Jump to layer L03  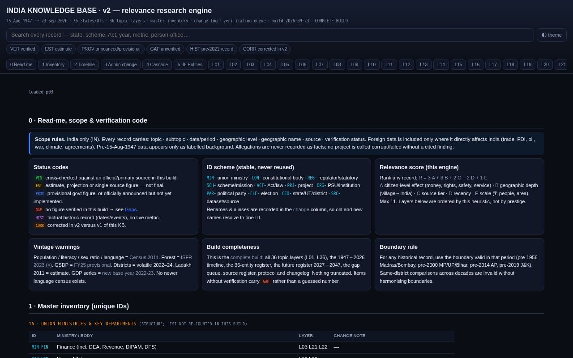click(251, 65)
